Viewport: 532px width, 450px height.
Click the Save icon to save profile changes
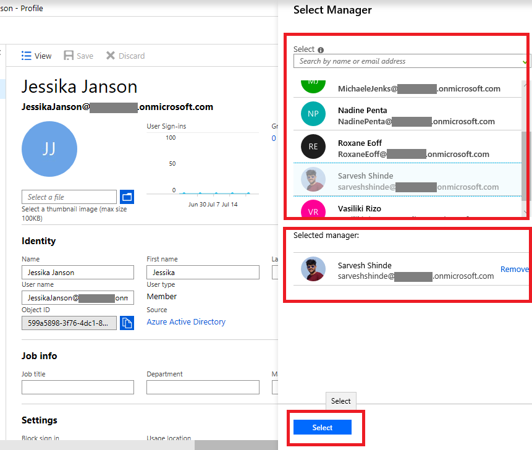[68, 55]
